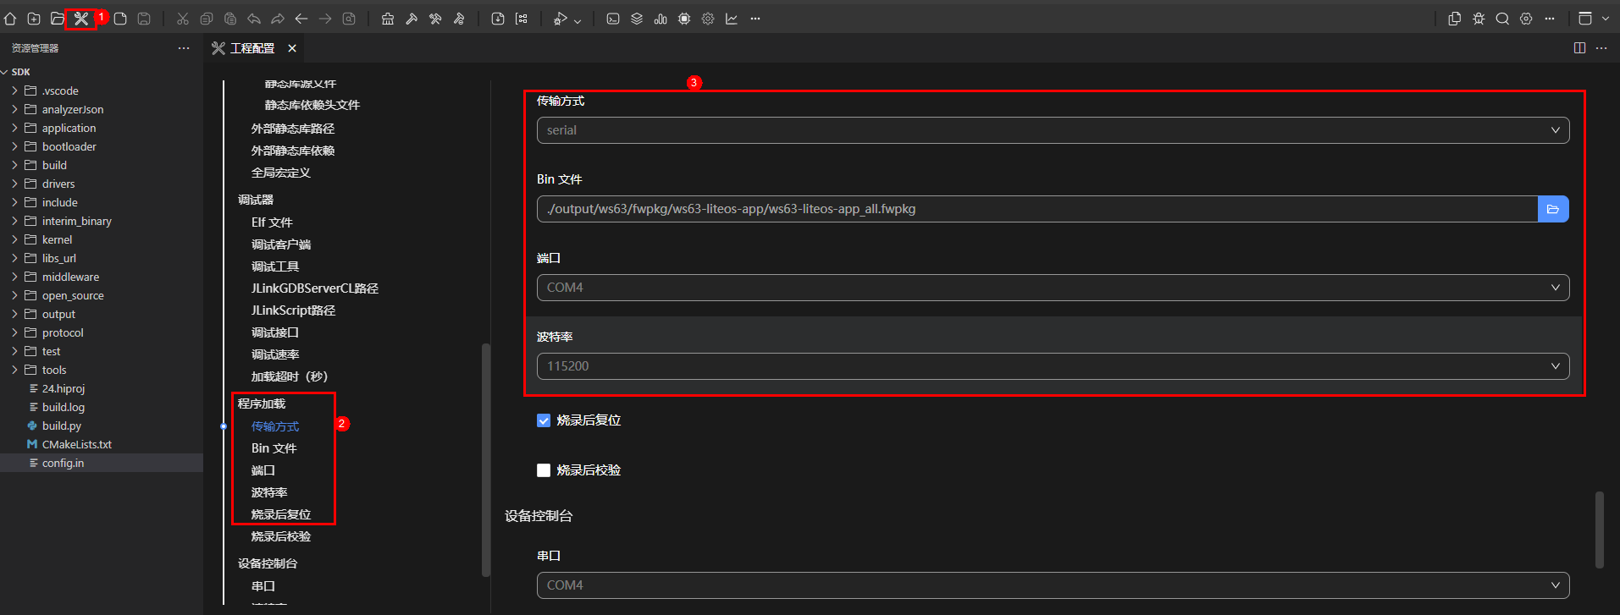This screenshot has width=1620, height=615.
Task: Switch to 工程配置 tab
Action: point(252,48)
